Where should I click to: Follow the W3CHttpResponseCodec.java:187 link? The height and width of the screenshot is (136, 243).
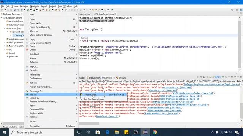point(193,93)
